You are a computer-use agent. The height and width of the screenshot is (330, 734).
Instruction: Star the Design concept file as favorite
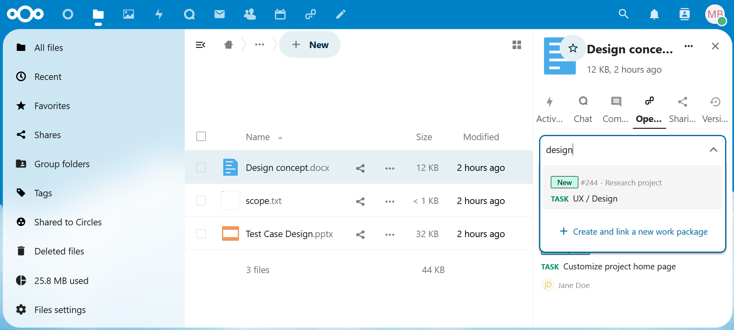click(x=573, y=48)
